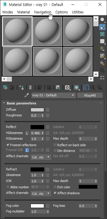This screenshot has width=107, height=219.
Task: Open the Modes menu
Action: coord(8,12)
